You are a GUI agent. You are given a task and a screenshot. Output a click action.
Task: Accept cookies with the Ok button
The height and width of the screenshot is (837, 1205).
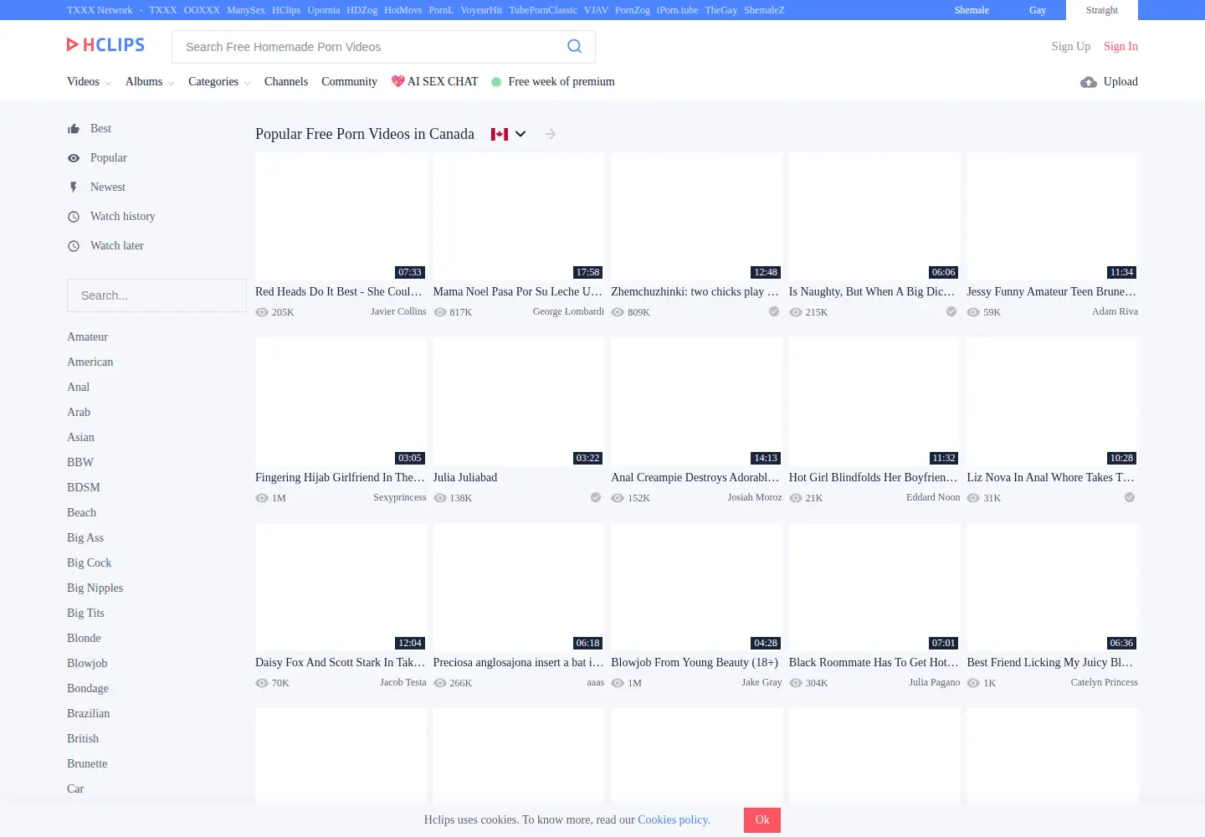tap(762, 820)
